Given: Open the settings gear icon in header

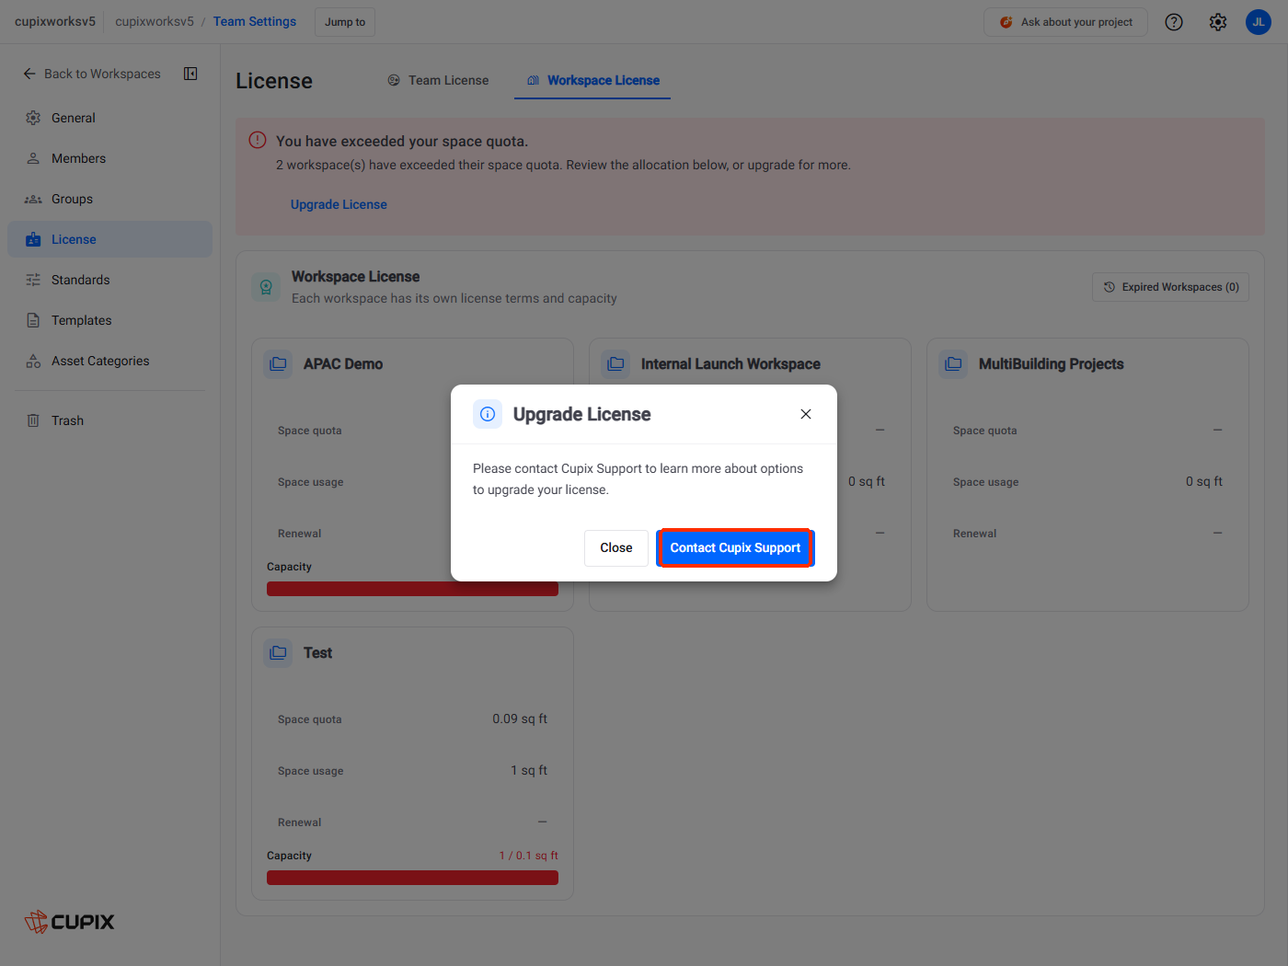Looking at the screenshot, I should pyautogui.click(x=1218, y=22).
